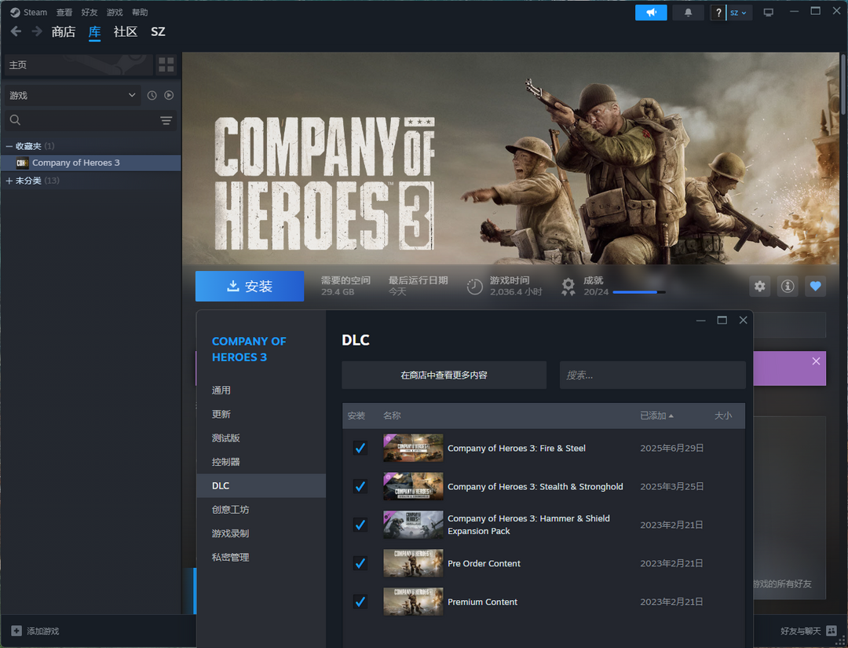Click the library search field
This screenshot has height=648, width=848.
[90, 120]
